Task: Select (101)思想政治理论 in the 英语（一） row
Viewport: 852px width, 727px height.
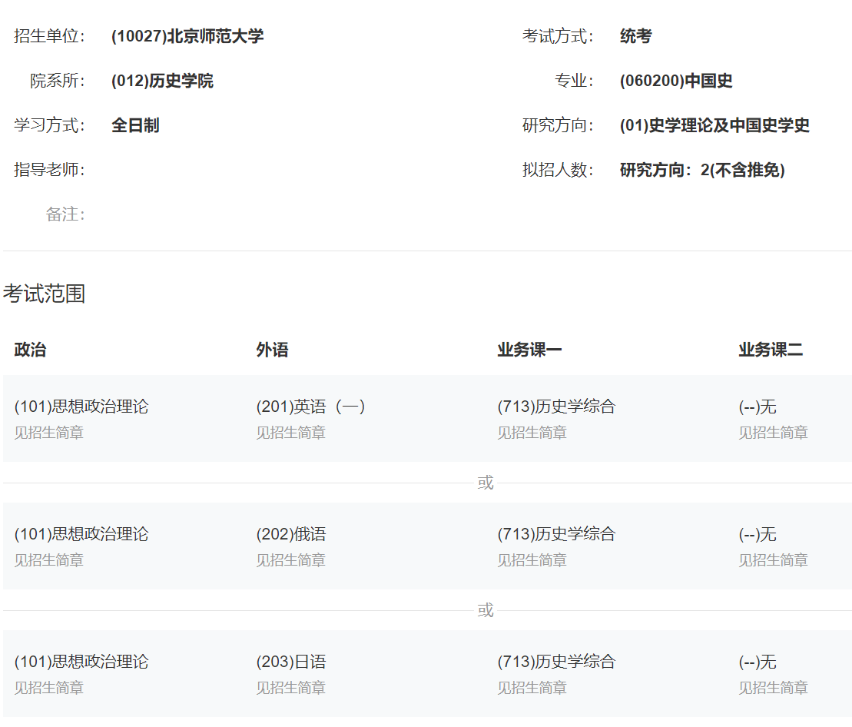Action: 81,407
